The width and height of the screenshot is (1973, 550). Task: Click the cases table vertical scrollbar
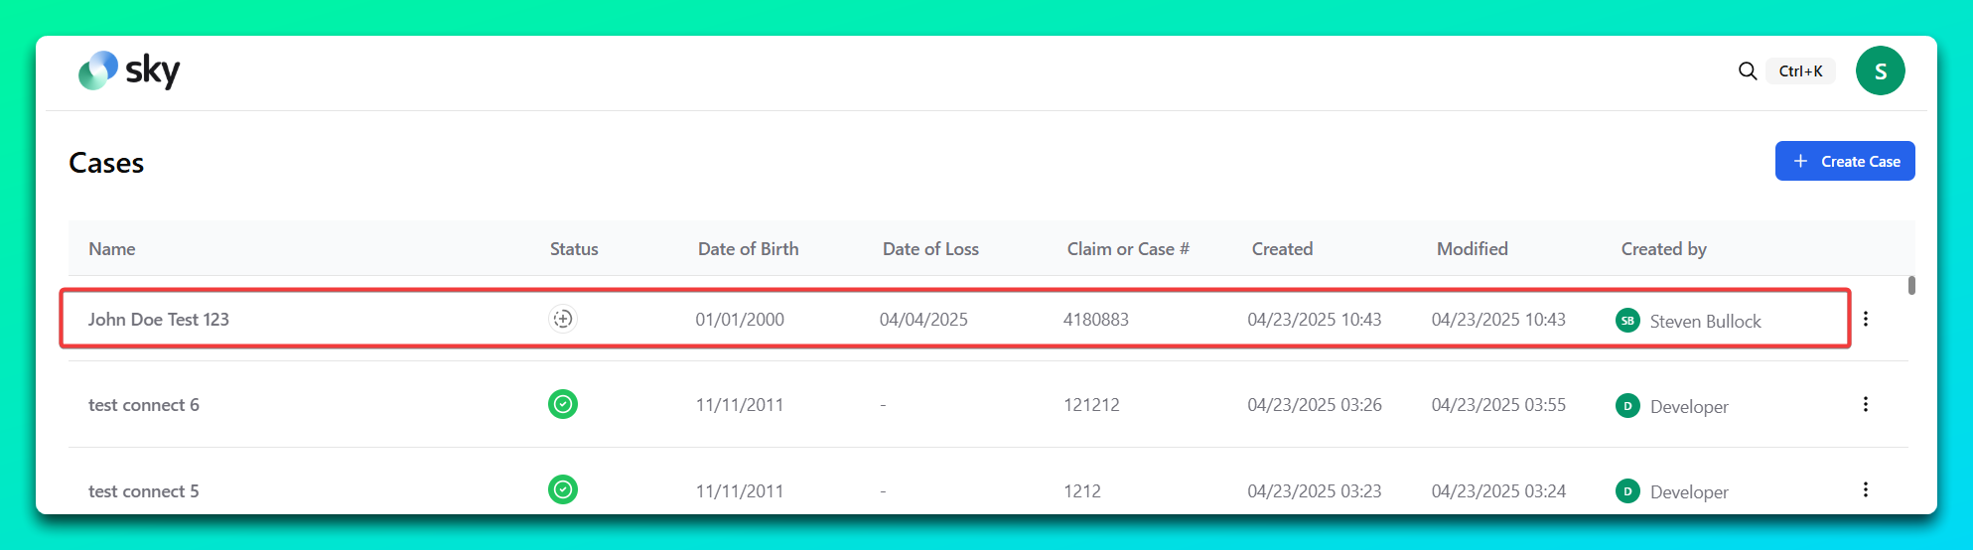[1911, 286]
